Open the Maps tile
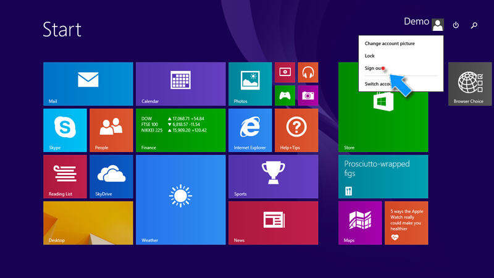494x278 pixels. [x=360, y=222]
